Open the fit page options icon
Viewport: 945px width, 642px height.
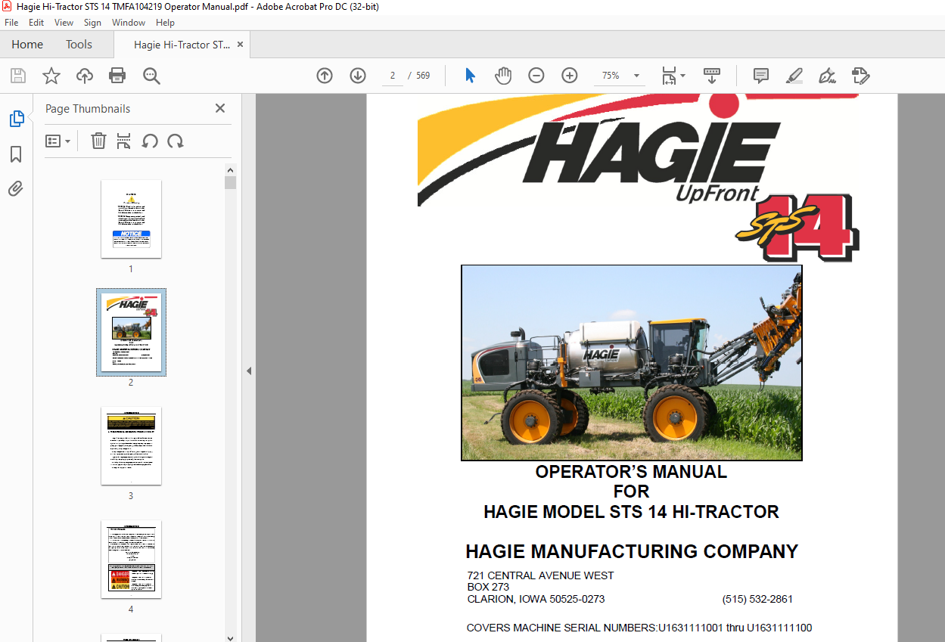click(669, 76)
